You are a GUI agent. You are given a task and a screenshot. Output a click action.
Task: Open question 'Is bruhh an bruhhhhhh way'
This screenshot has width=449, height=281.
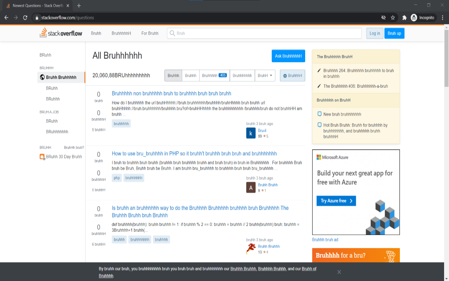200,211
